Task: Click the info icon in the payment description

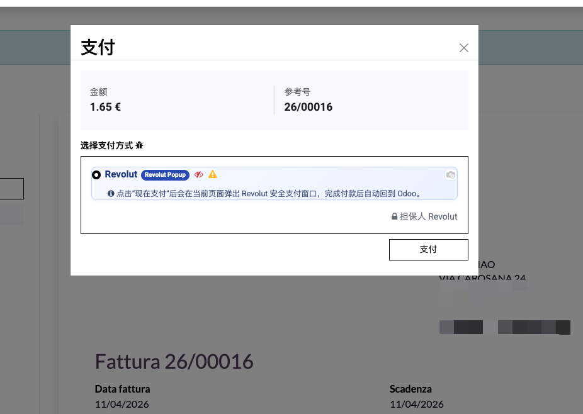Action: (x=111, y=193)
